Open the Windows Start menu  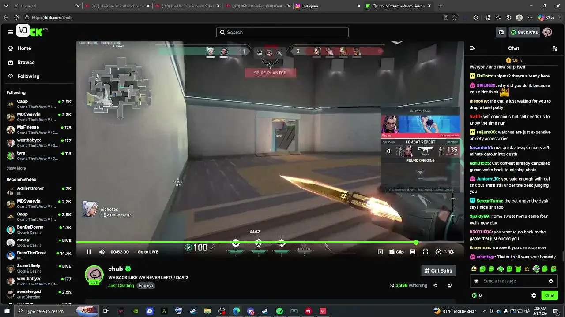click(7, 311)
